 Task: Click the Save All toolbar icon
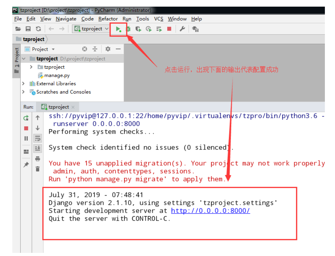point(28,29)
